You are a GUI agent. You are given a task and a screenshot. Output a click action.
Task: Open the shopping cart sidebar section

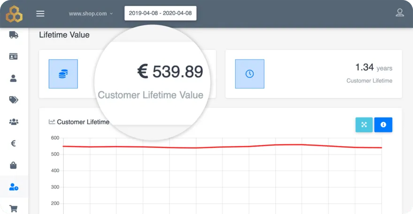[x=14, y=208]
